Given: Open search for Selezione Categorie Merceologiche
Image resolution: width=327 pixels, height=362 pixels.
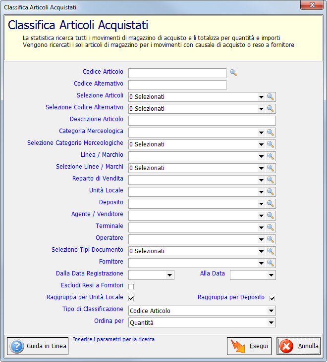Looking at the screenshot, I should point(271,144).
